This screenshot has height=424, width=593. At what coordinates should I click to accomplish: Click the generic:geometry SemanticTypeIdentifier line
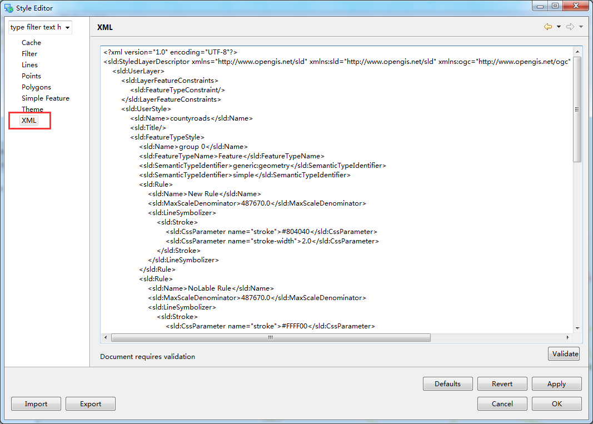coord(262,165)
